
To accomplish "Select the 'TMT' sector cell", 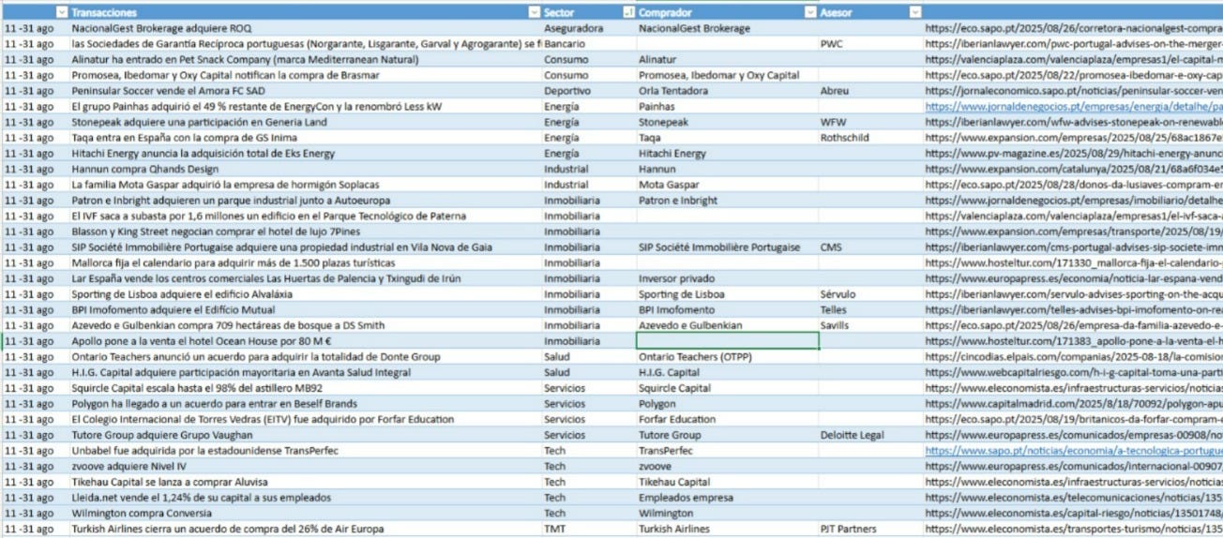I will click(x=588, y=529).
